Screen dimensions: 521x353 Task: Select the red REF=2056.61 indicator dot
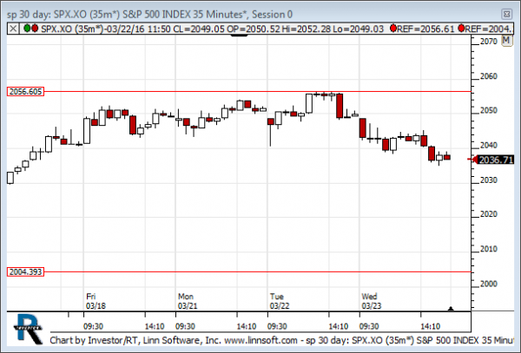point(395,29)
